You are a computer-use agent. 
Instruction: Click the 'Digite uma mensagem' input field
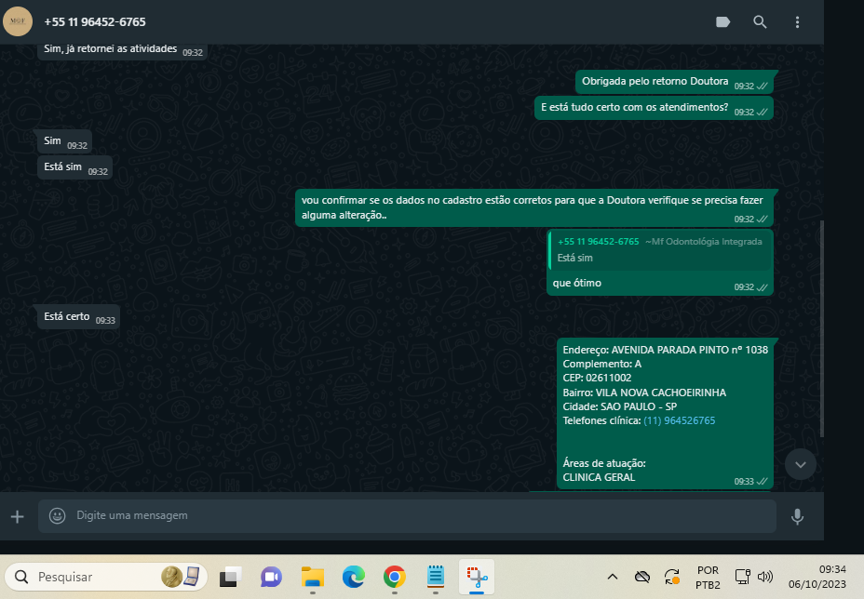419,515
